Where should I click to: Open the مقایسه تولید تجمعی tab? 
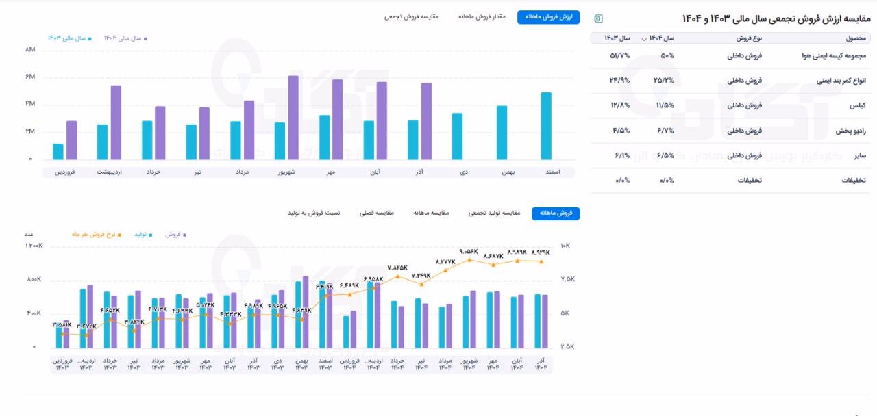494,213
